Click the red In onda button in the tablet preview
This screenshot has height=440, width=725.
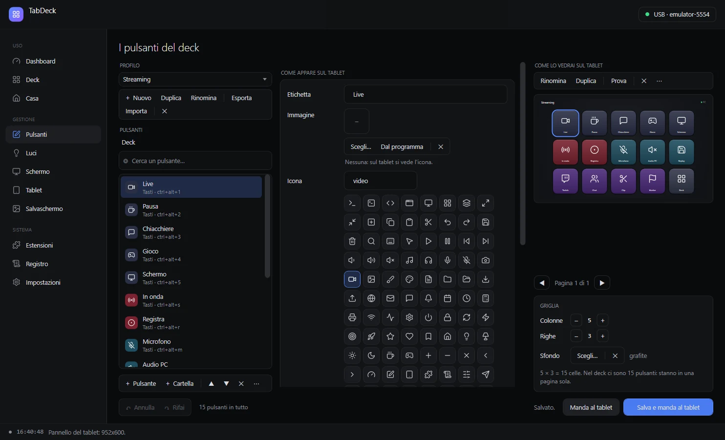(x=565, y=152)
